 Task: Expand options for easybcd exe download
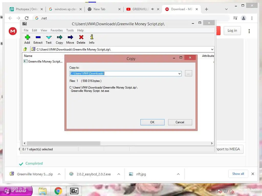pyautogui.click(x=119, y=174)
